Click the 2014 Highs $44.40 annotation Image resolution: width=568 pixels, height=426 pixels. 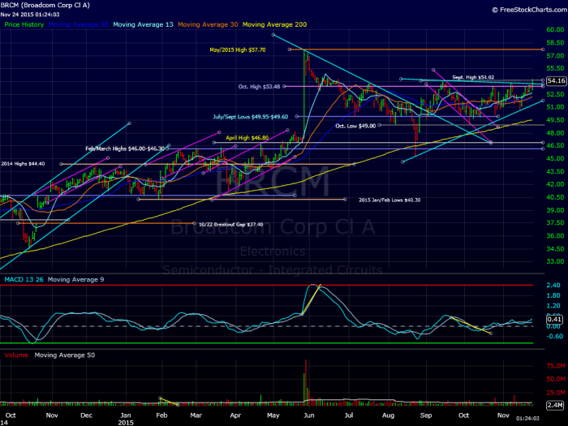[23, 164]
